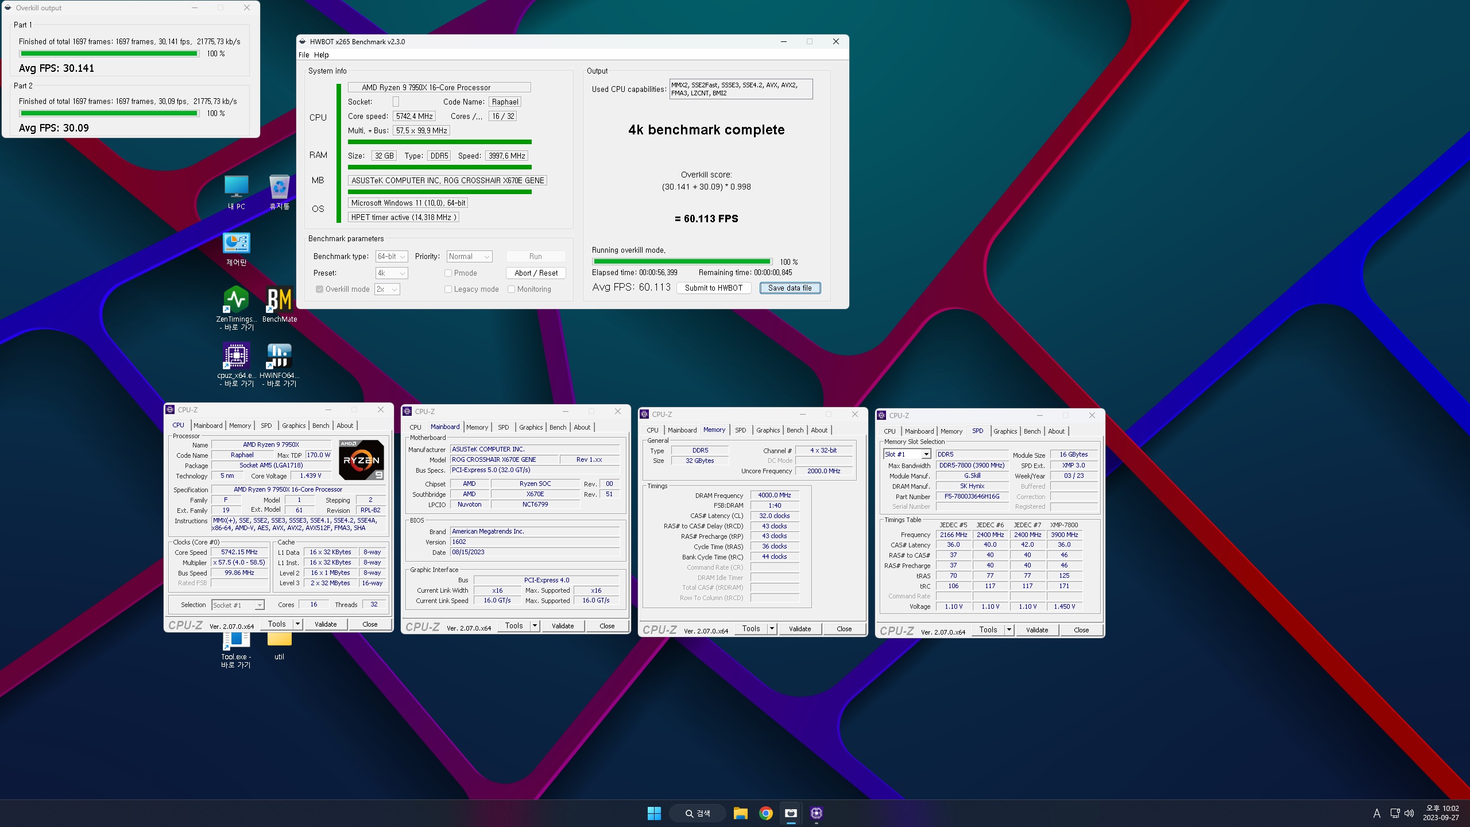This screenshot has width=1470, height=827.
Task: Open the Recycle Bin desktop icon
Action: tap(279, 192)
